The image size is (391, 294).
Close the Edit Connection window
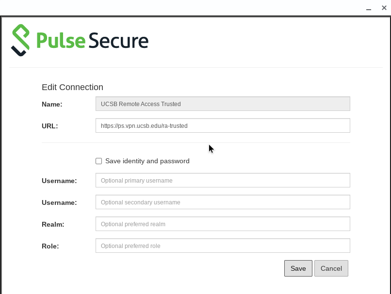coord(384,8)
